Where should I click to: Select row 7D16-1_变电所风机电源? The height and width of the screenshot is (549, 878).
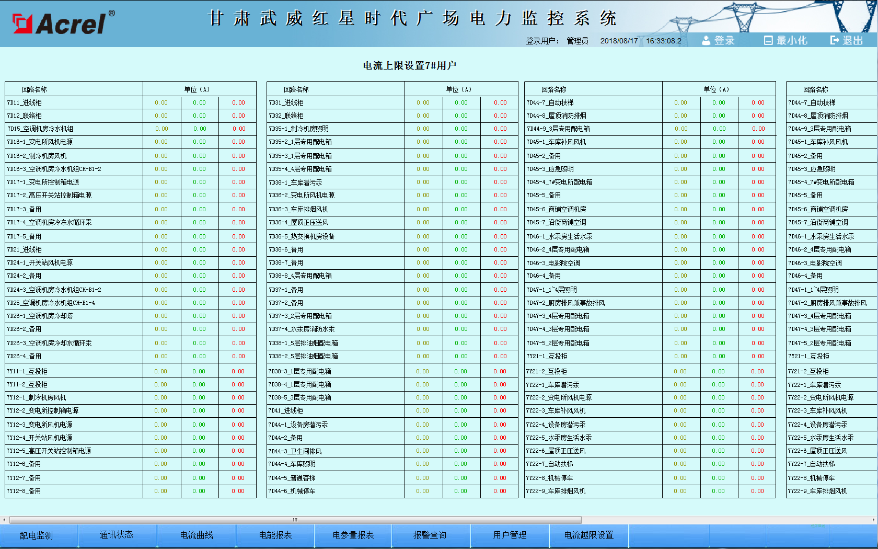(x=131, y=142)
